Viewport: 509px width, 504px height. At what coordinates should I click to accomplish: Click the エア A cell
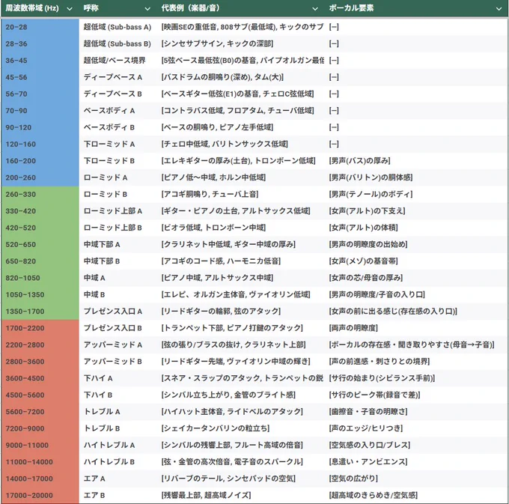click(x=118, y=479)
